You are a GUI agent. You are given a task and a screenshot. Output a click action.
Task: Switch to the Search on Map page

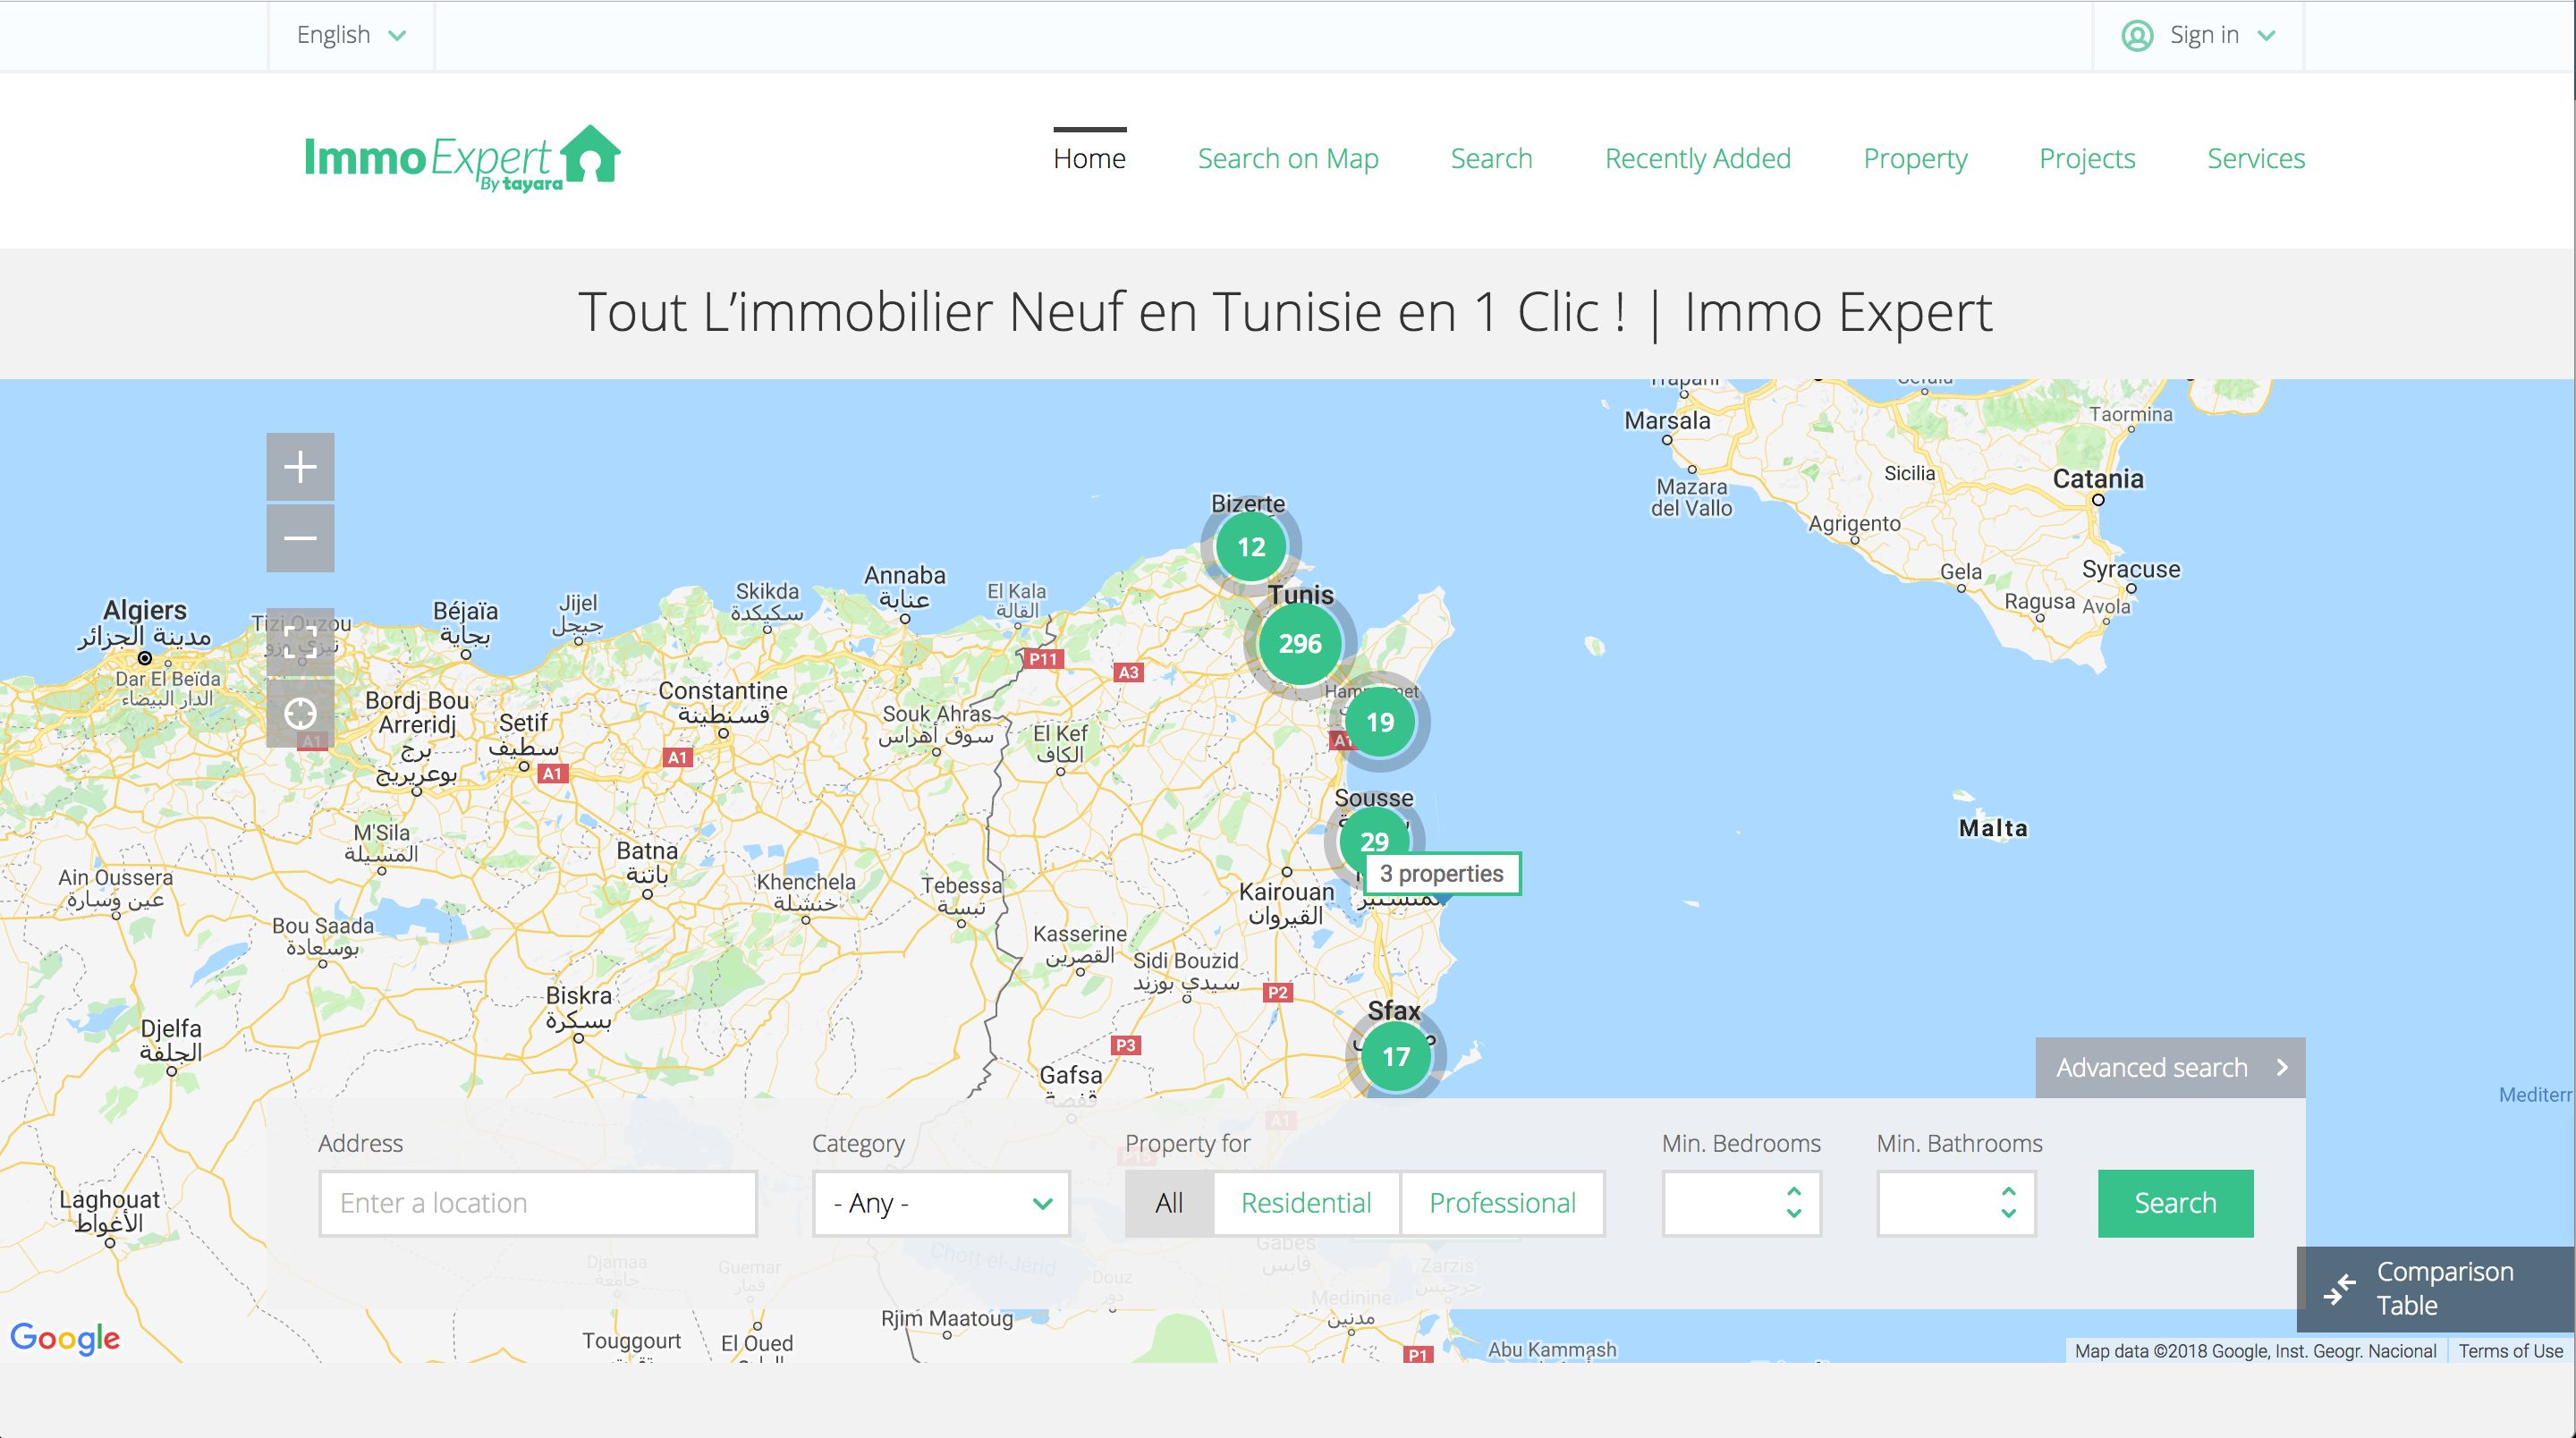coord(1288,158)
